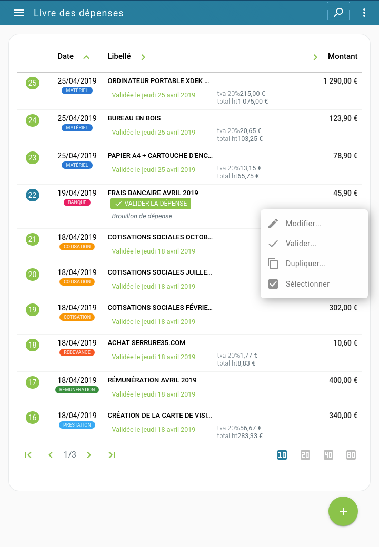This screenshot has width=379, height=547.
Task: Expand the chevron before Montant column
Action: coord(315,57)
